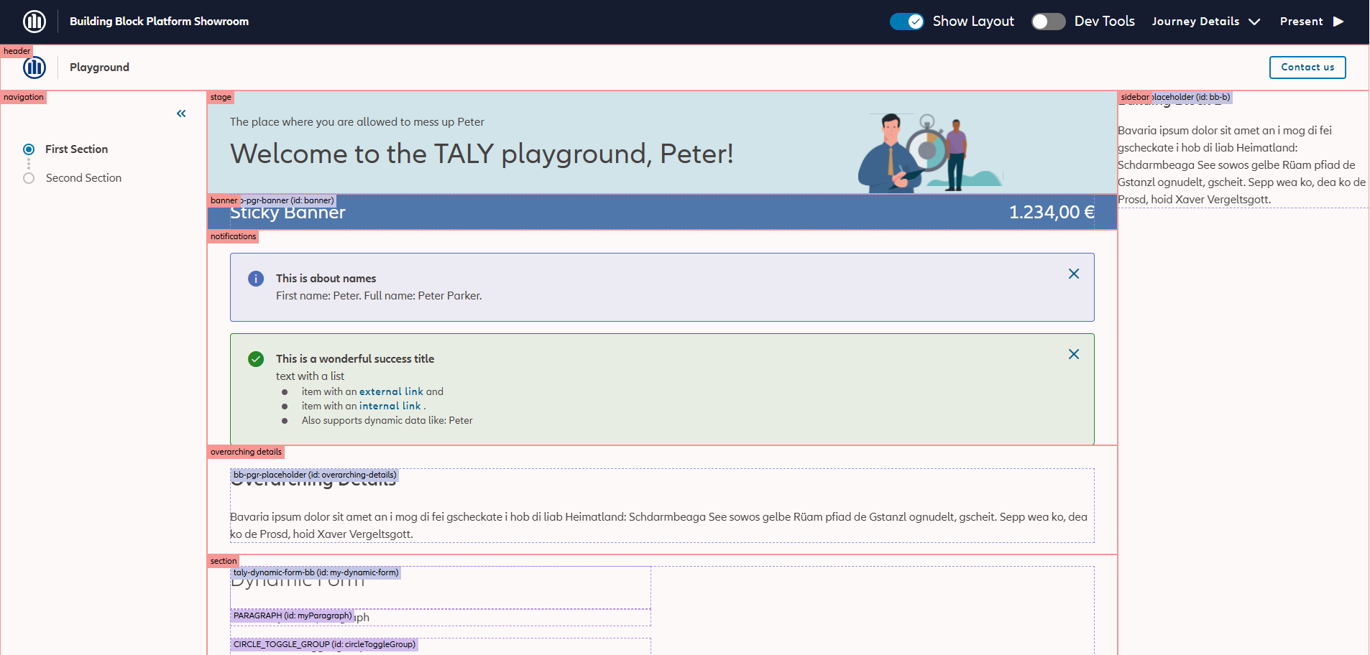Click the taly-dynamic-form-bb layout label
The width and height of the screenshot is (1370, 655).
pyautogui.click(x=316, y=572)
